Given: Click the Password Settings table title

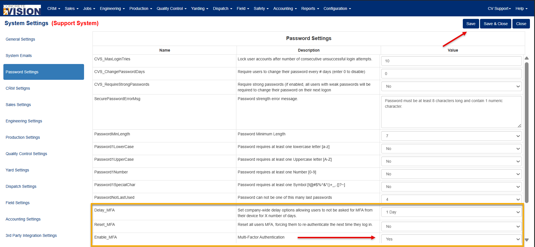Looking at the screenshot, I should [x=309, y=38].
